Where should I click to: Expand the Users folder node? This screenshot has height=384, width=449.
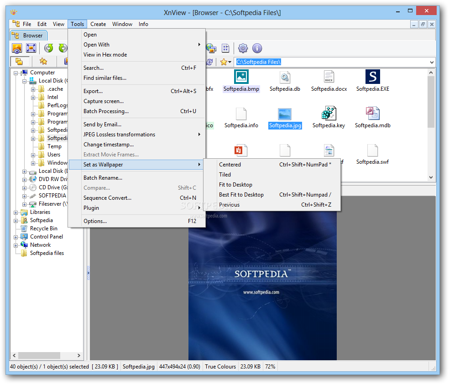pyautogui.click(x=33, y=155)
